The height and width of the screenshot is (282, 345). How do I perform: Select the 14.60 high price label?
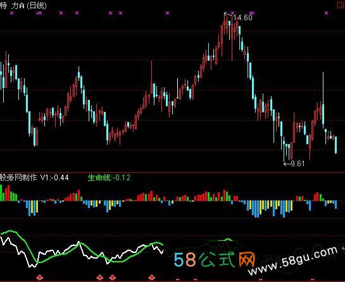pyautogui.click(x=242, y=18)
